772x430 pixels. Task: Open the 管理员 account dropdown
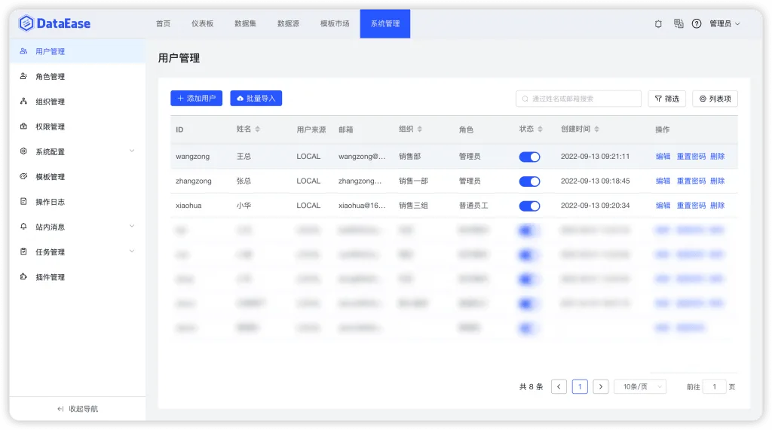[725, 23]
